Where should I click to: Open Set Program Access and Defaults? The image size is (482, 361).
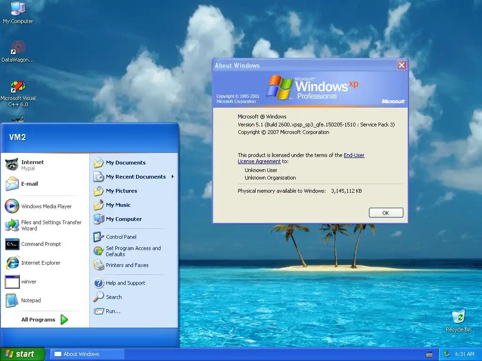(134, 251)
